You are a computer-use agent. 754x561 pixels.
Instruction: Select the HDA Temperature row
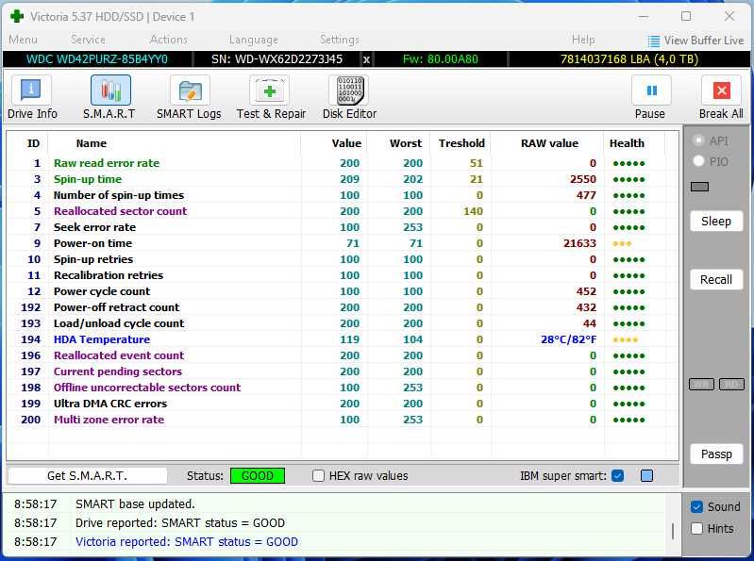click(x=342, y=339)
